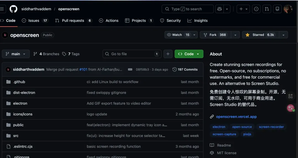298x158 pixels.
Task: Expand the Fork options caret
Action: click(x=235, y=35)
